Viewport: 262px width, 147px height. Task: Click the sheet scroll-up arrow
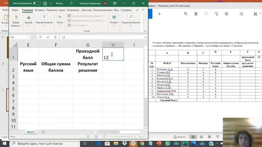pos(146,44)
